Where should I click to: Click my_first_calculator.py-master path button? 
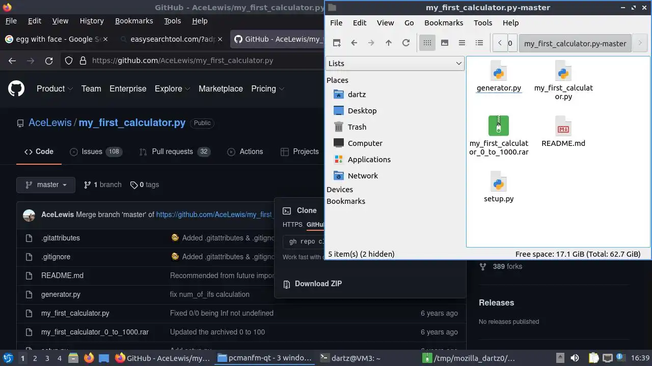point(575,43)
